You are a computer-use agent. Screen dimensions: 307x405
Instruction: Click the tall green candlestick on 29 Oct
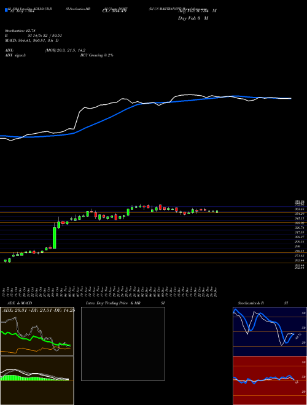click(x=55, y=237)
